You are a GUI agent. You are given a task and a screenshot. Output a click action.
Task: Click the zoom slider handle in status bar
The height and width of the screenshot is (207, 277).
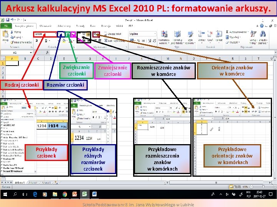tap(263, 187)
